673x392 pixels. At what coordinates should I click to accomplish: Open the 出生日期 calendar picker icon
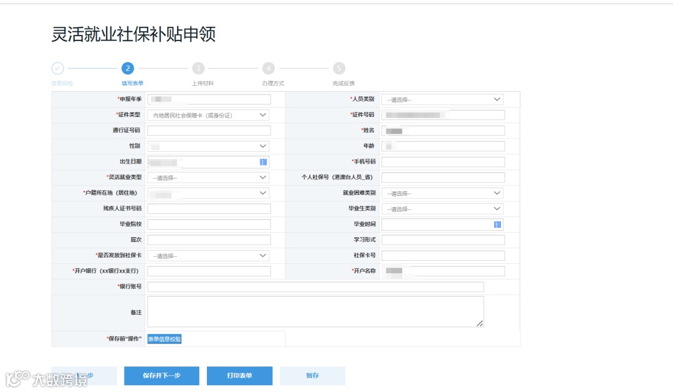click(x=263, y=162)
